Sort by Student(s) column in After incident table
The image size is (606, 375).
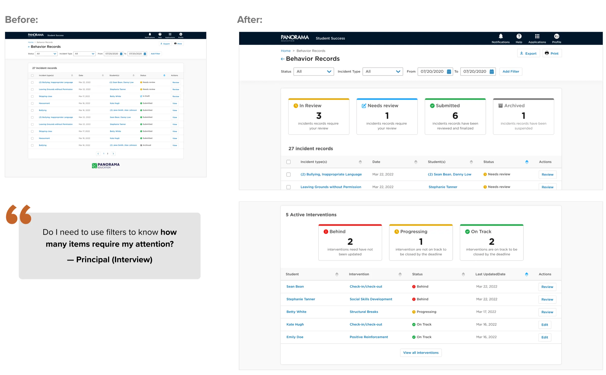click(x=471, y=162)
